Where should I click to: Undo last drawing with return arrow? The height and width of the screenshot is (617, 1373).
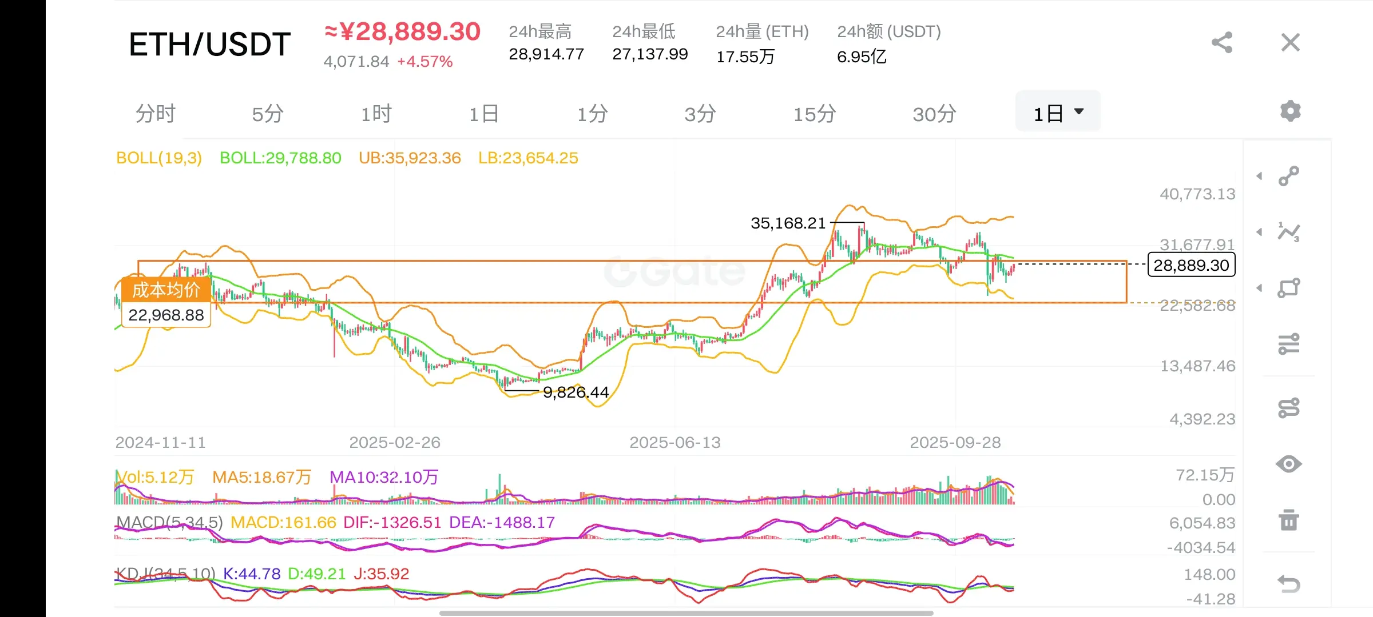(1289, 584)
